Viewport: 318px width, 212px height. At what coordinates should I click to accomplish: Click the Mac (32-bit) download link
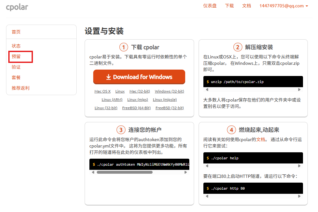[x=140, y=91]
